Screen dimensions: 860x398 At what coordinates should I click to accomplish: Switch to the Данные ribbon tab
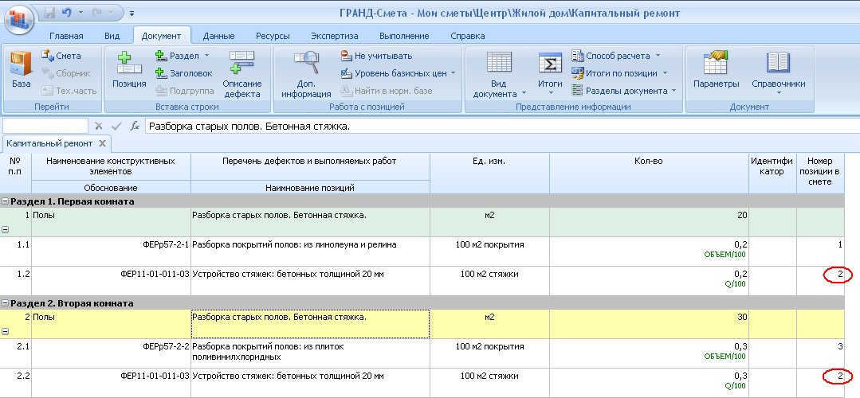click(219, 36)
